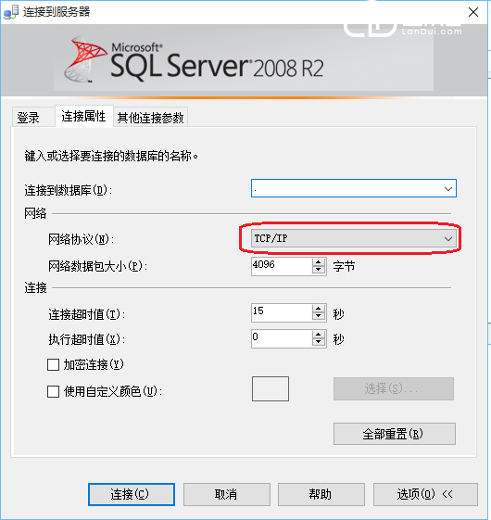Enable the 加密连接 checkbox
The width and height of the screenshot is (491, 520).
(54, 365)
